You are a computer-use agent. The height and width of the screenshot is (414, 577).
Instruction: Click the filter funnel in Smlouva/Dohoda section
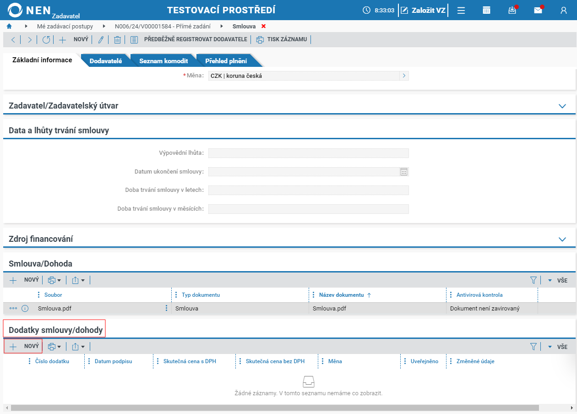pos(533,280)
